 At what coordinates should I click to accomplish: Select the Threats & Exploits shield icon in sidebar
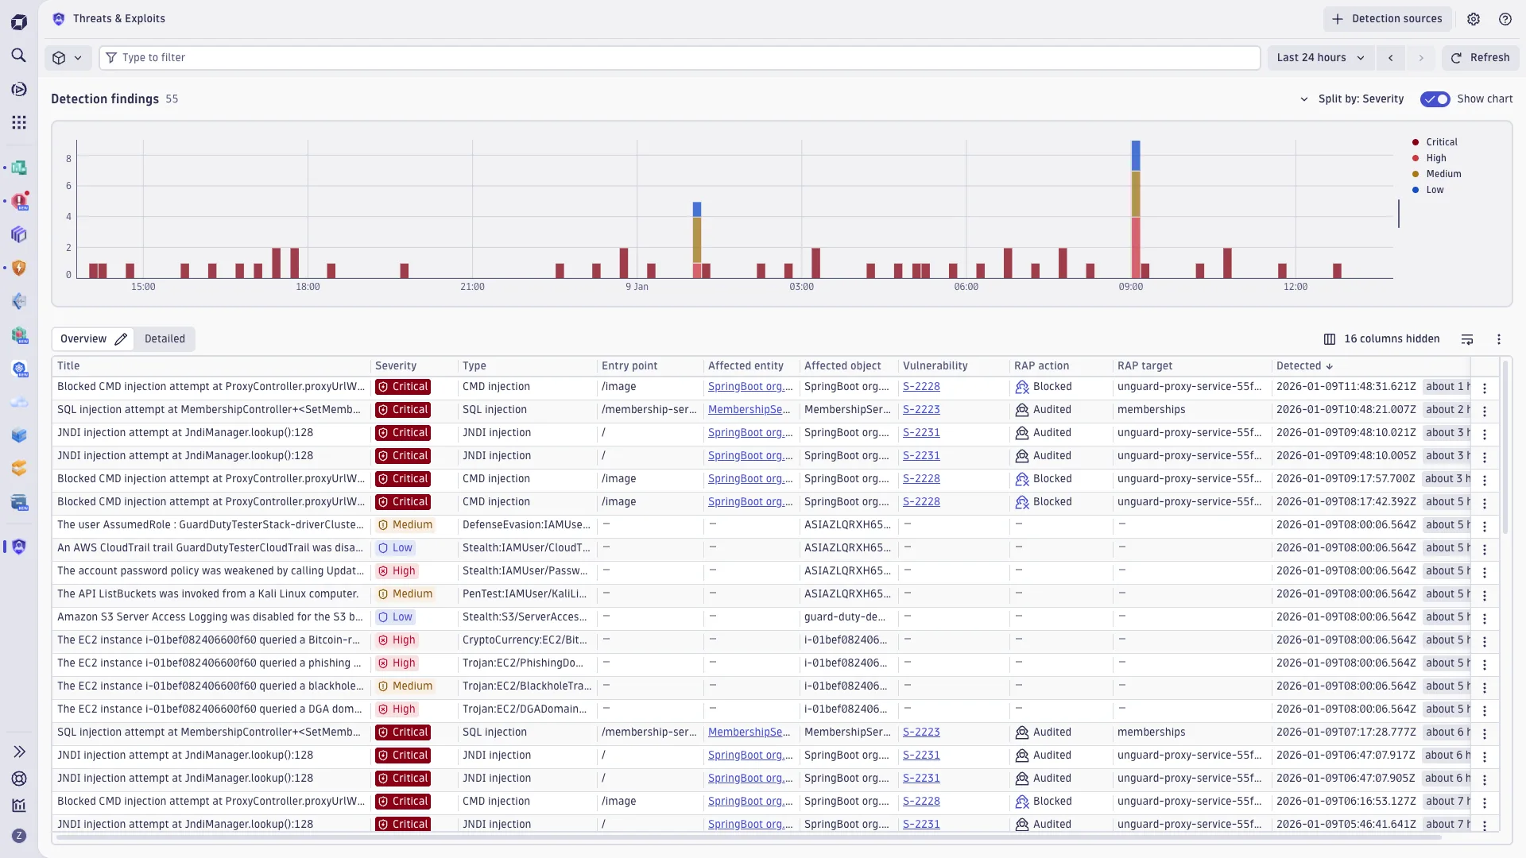tap(19, 547)
